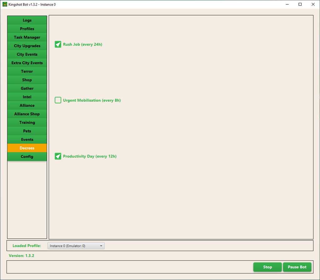Screen dimensions: 320x280
Task: Enable Urgent Mobilisation every 8h checkbox
Action: click(x=58, y=100)
